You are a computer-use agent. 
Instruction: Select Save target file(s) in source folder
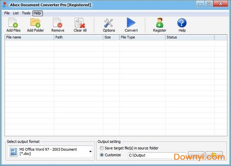pyautogui.click(x=102, y=148)
